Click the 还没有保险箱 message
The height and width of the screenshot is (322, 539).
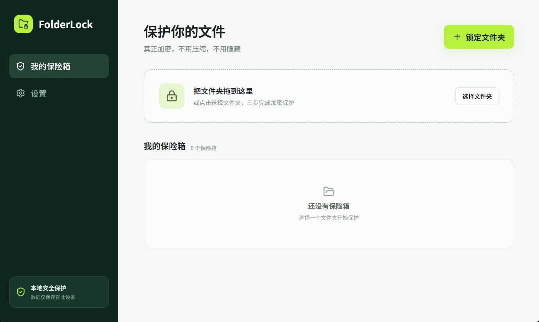coord(329,206)
